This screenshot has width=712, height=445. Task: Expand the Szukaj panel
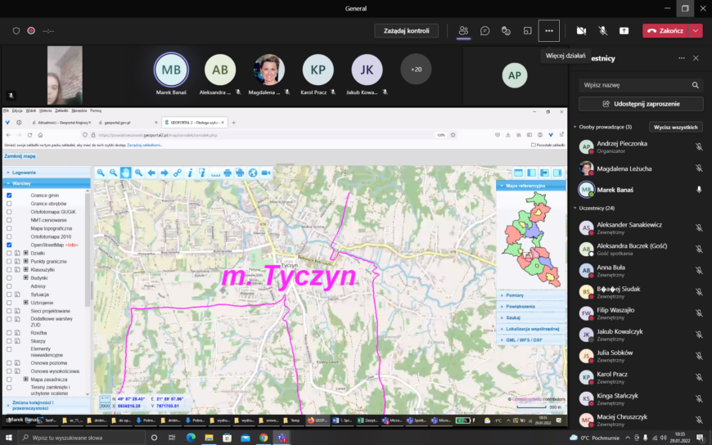(x=531, y=317)
